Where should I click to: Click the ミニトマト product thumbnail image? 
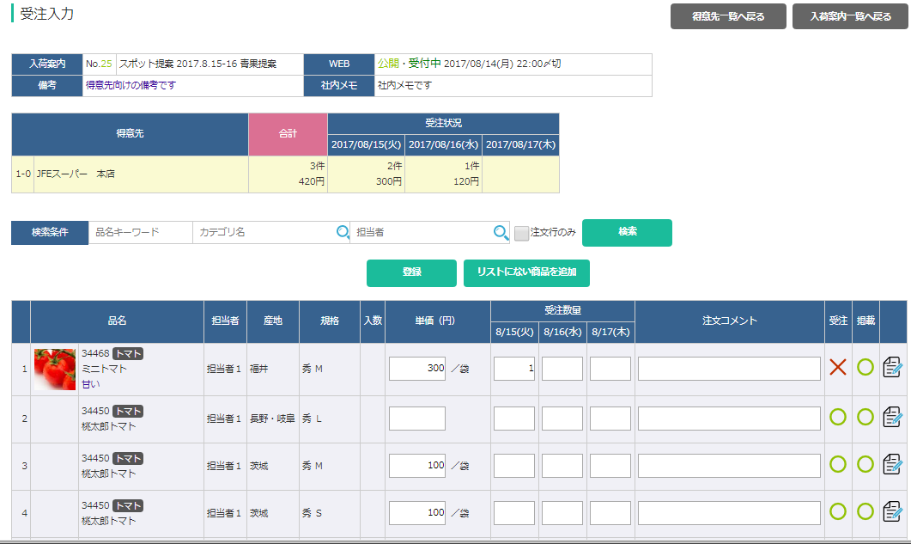click(x=55, y=369)
